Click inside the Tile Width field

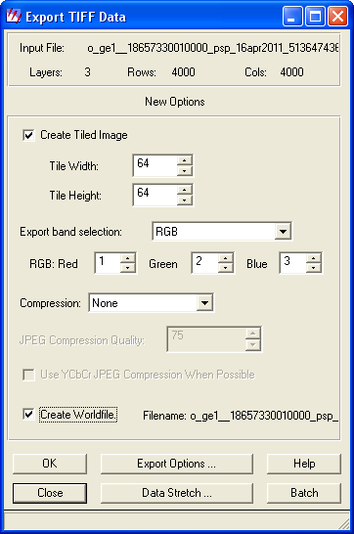pos(155,165)
